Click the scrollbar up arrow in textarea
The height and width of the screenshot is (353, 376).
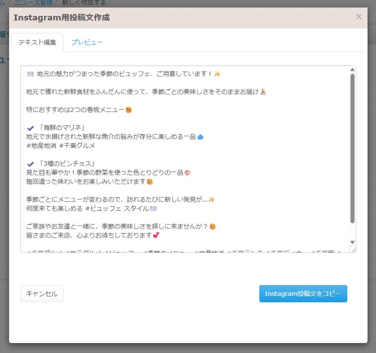(352, 69)
